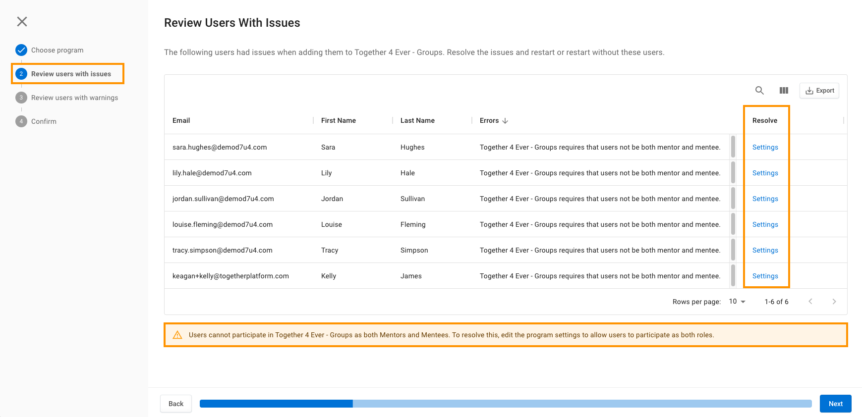This screenshot has height=417, width=862.
Task: Export the users table
Action: pos(819,91)
